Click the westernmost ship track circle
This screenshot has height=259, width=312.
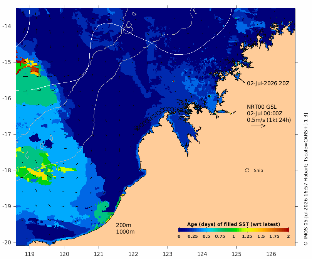[136, 128]
